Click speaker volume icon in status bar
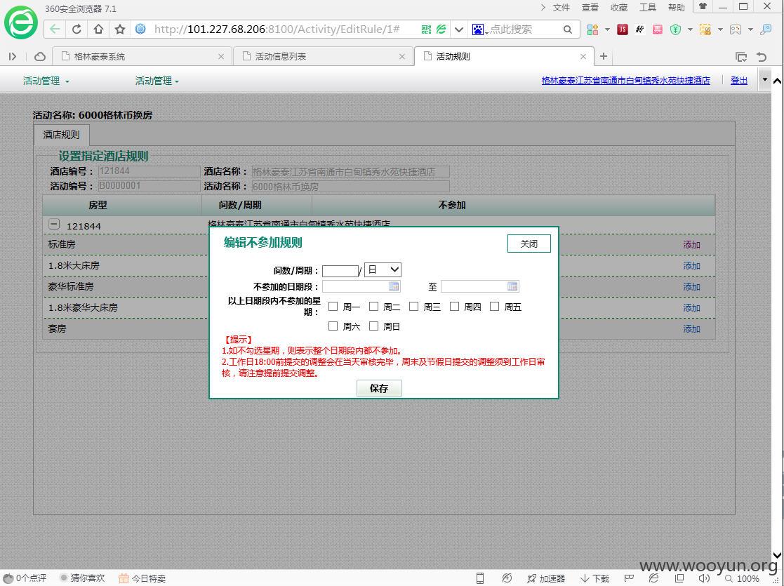The width and height of the screenshot is (784, 586). [x=704, y=578]
